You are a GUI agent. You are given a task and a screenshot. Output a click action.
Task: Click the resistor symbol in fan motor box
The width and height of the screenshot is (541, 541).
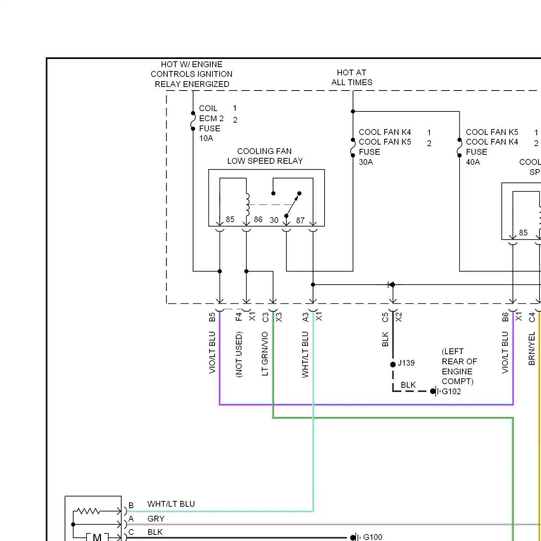pyautogui.click(x=89, y=511)
